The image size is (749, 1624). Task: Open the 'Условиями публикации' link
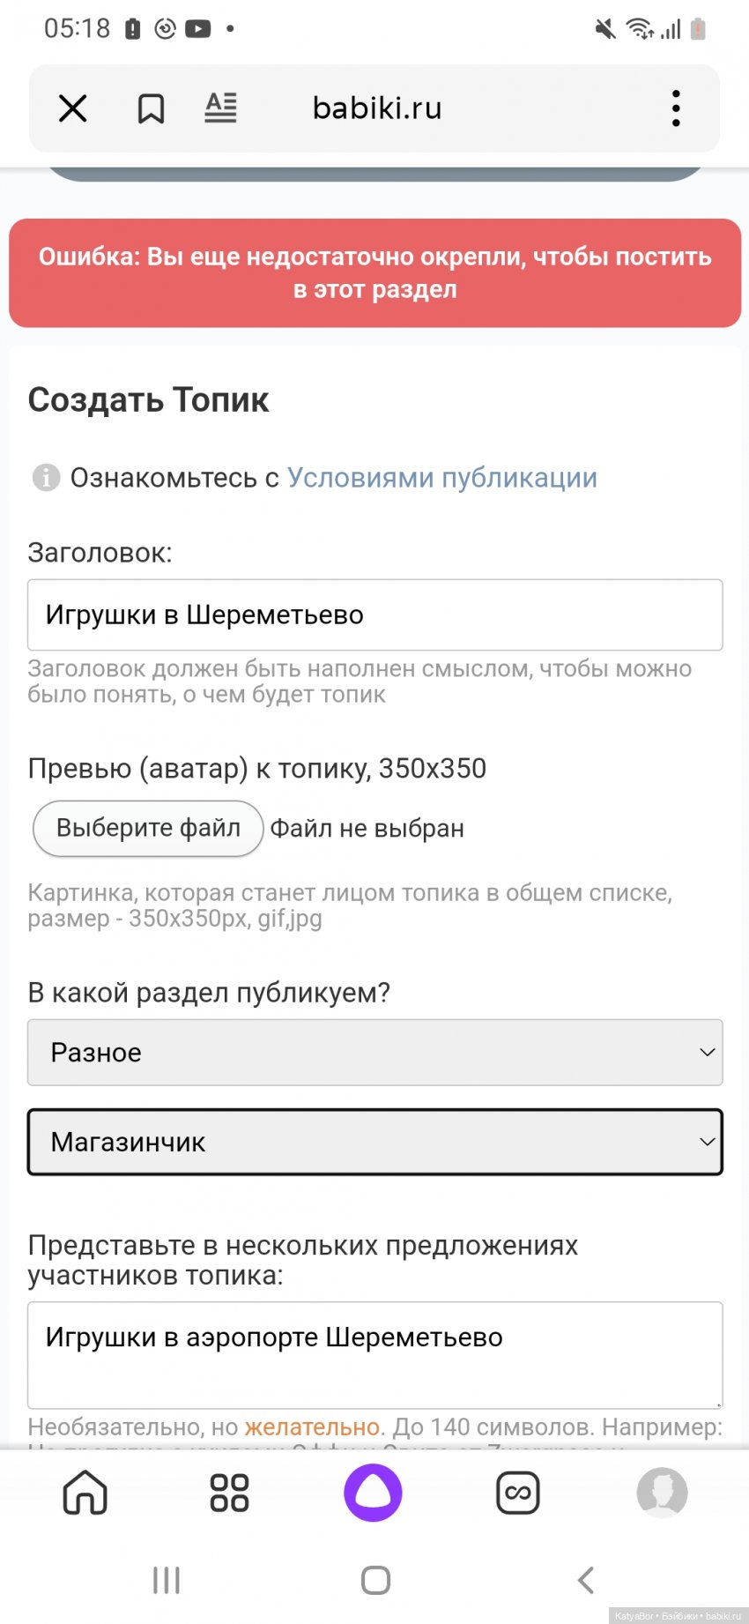(x=442, y=477)
